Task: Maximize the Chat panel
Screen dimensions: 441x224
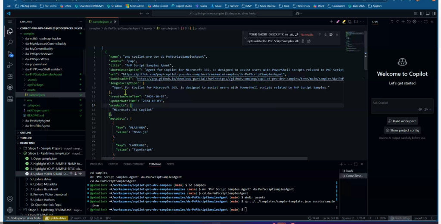Action: click(x=426, y=22)
